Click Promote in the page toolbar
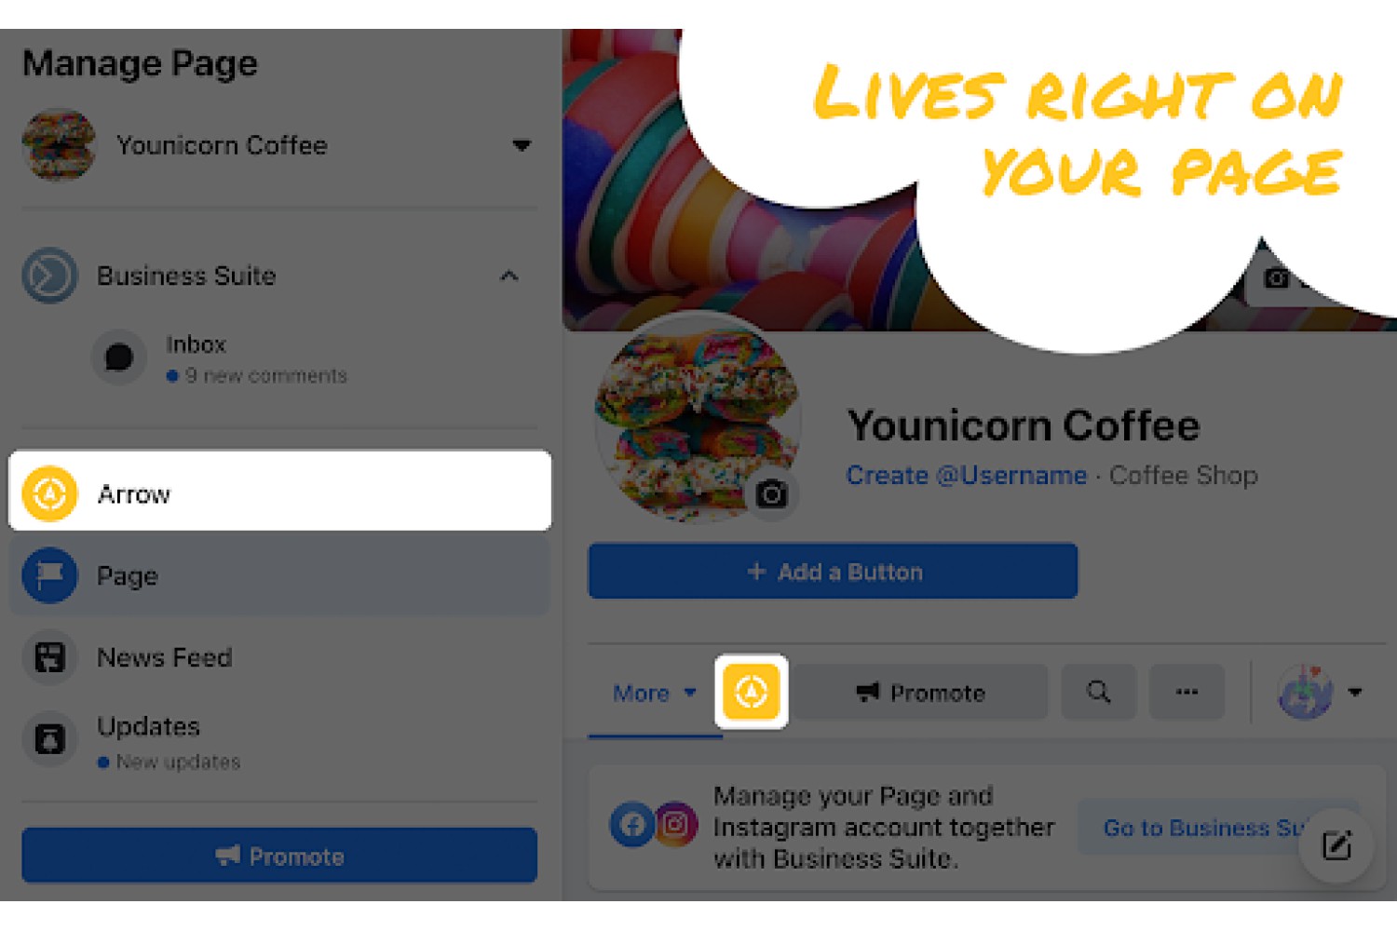The image size is (1397, 931). click(x=920, y=692)
